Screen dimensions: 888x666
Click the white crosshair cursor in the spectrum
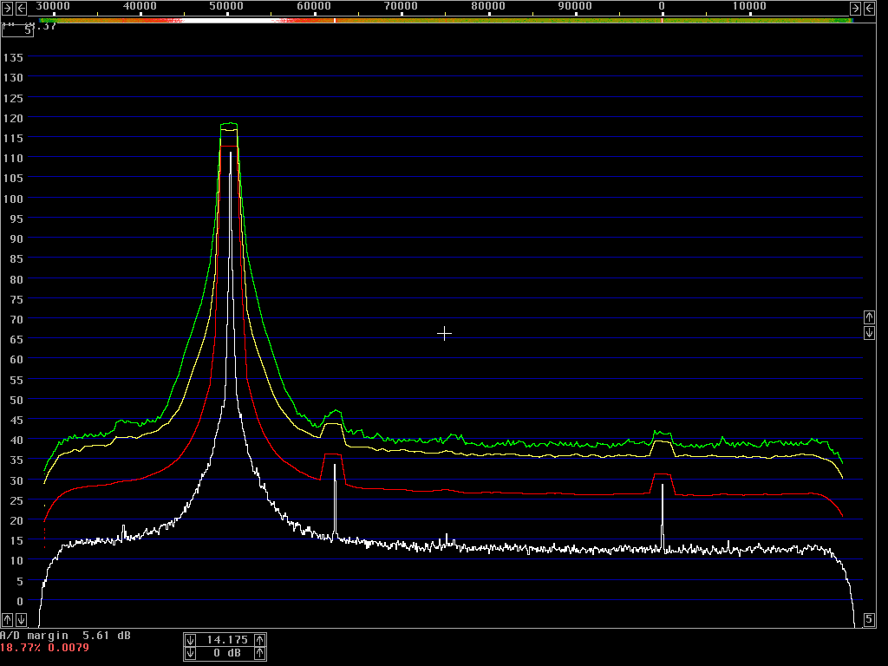(x=445, y=334)
